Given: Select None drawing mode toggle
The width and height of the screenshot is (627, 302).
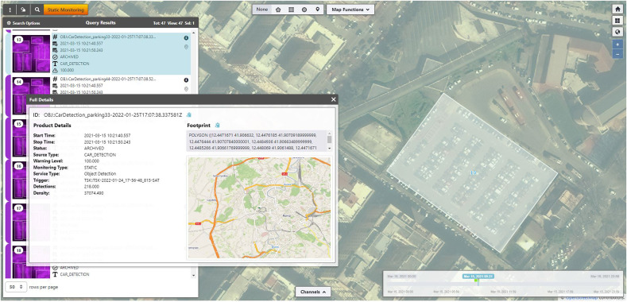Looking at the screenshot, I should click(262, 10).
